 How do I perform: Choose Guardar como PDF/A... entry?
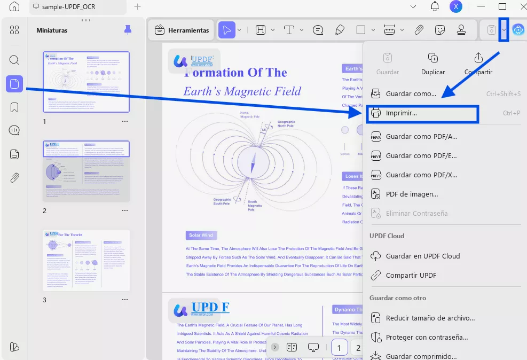pos(445,137)
